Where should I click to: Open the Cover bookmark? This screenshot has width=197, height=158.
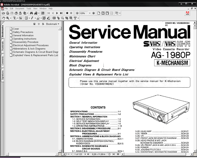(x=16, y=29)
